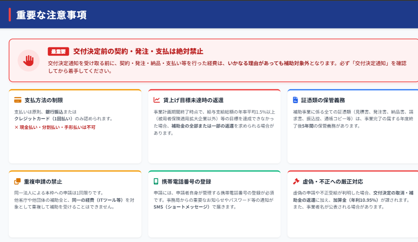This screenshot has height=242, width=418.
Task: Select the 重要な注意事項 page title
Action: click(52, 15)
